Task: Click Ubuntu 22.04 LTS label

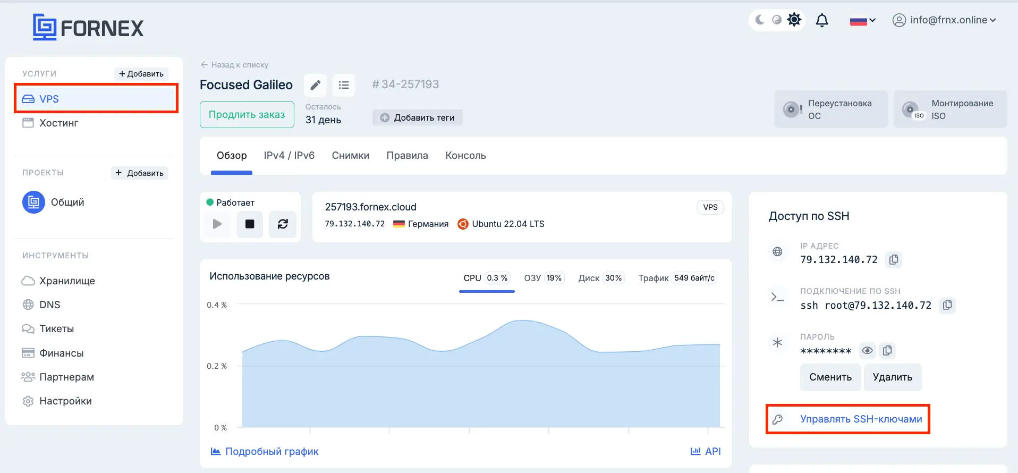Action: (501, 224)
